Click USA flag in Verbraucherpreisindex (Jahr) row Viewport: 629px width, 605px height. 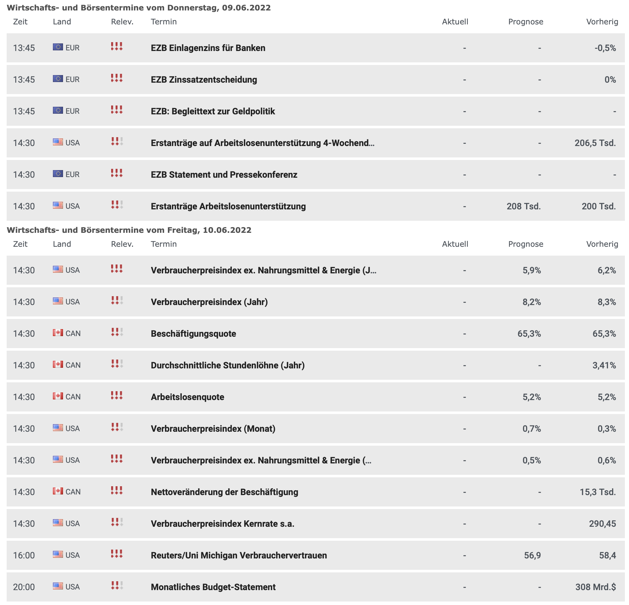point(58,301)
